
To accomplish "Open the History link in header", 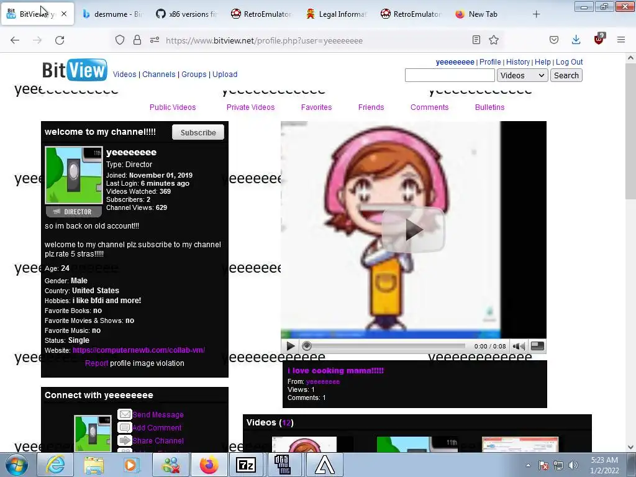I will [518, 62].
